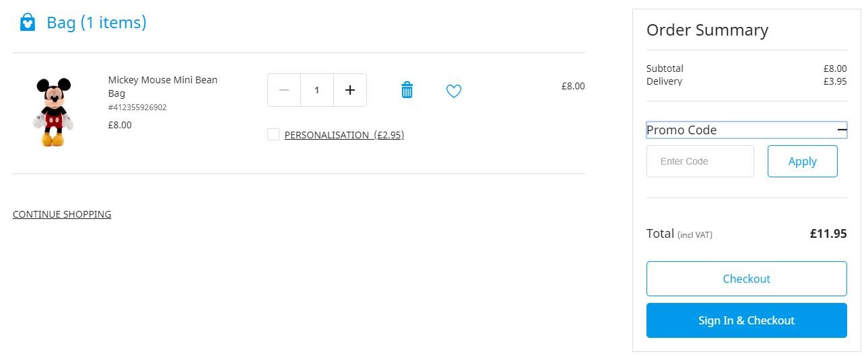866x356 pixels.
Task: Apply the promo code
Action: [x=803, y=161]
